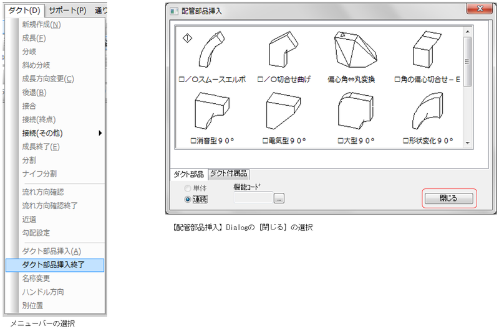Open the 機能コード browse (...) button
The image size is (499, 329).
279,198
